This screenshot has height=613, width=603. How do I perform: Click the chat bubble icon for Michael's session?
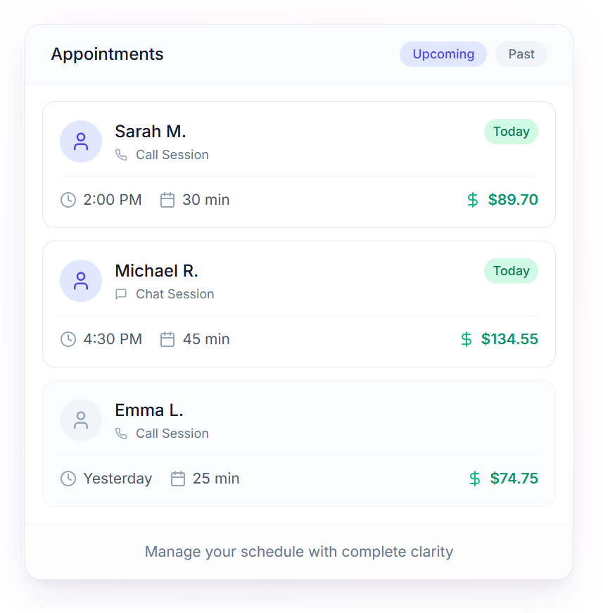tap(121, 294)
